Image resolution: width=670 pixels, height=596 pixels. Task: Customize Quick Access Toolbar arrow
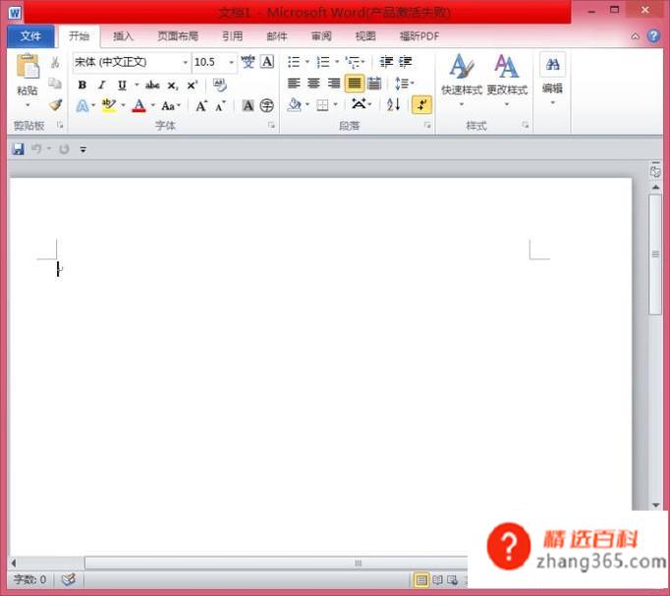click(x=83, y=149)
